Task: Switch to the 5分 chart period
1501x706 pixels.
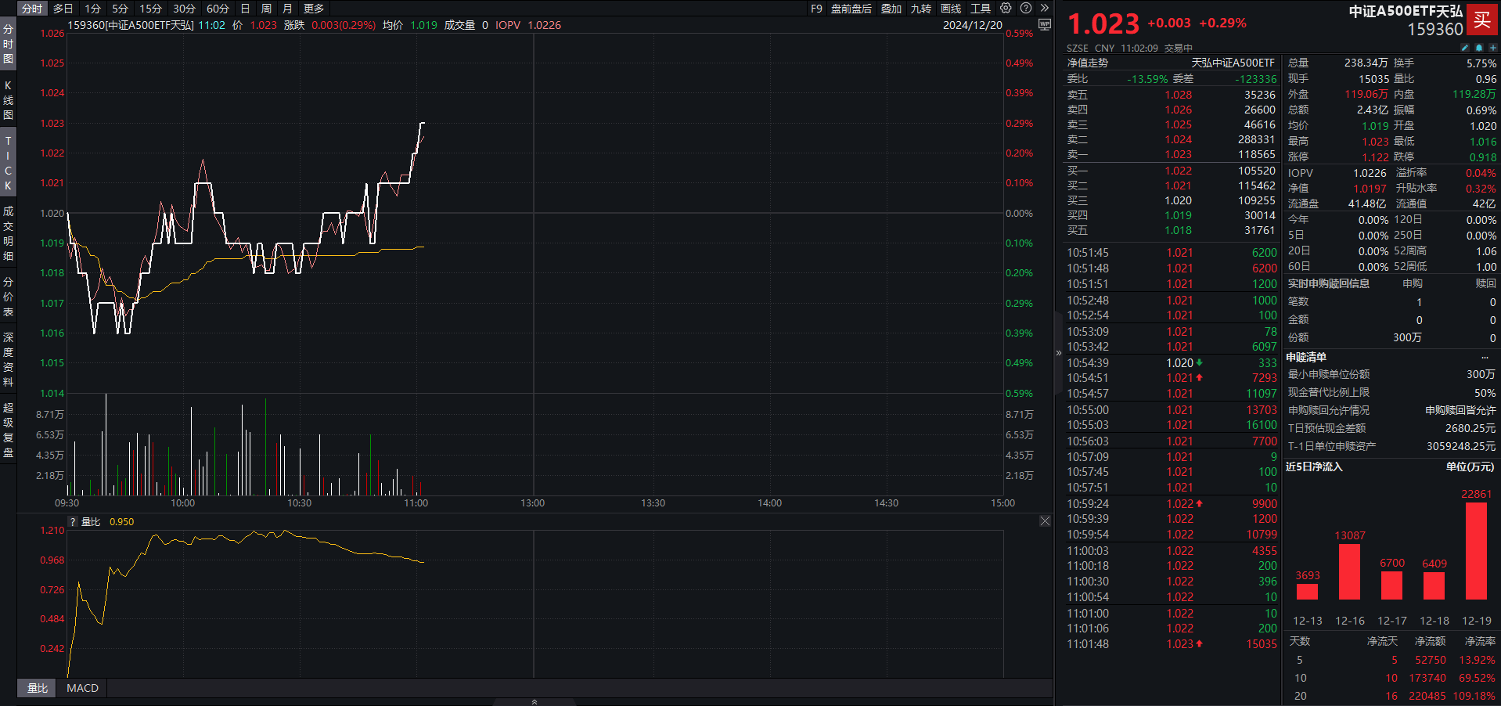Action: (120, 9)
